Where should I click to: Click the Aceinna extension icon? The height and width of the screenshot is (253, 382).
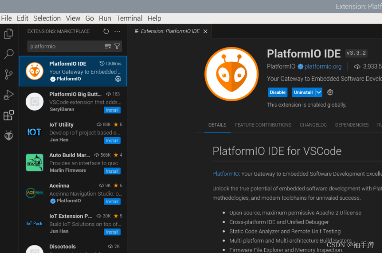pos(35,193)
